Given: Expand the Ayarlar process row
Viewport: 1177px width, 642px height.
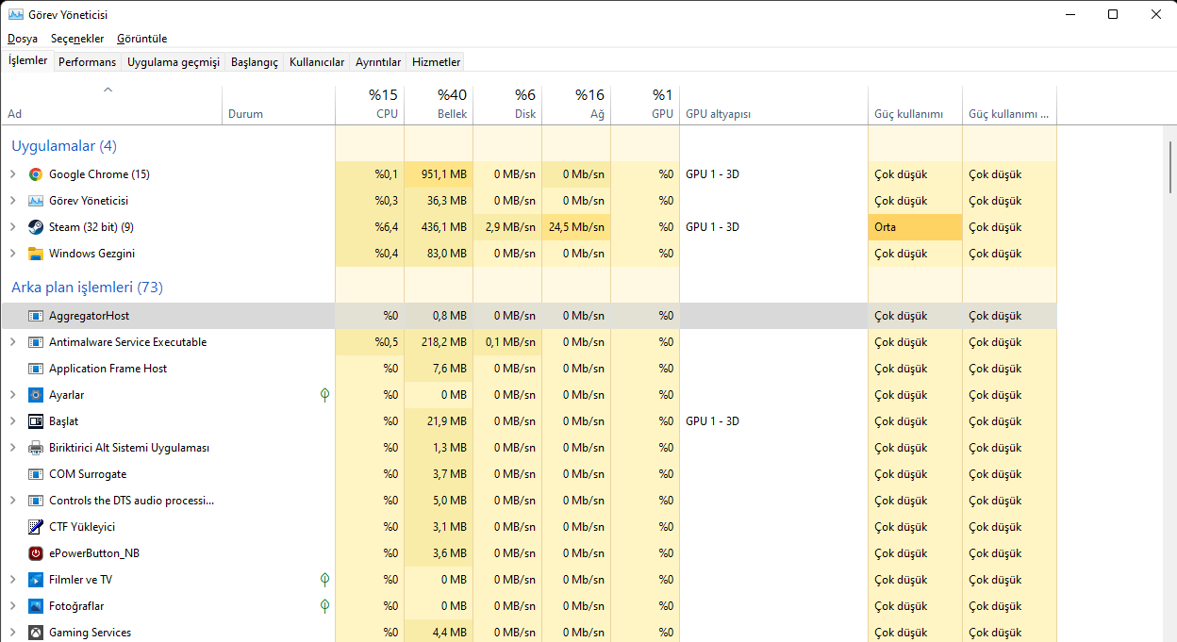Looking at the screenshot, I should (12, 395).
